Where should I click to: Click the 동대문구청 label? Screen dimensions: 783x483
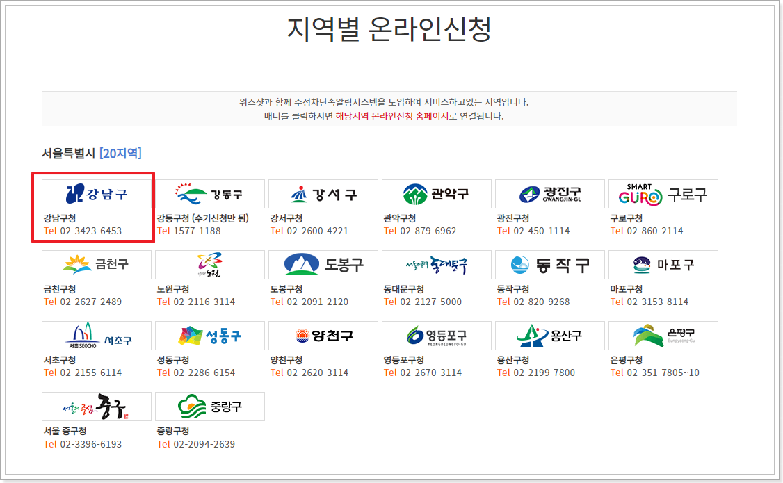pyautogui.click(x=403, y=289)
